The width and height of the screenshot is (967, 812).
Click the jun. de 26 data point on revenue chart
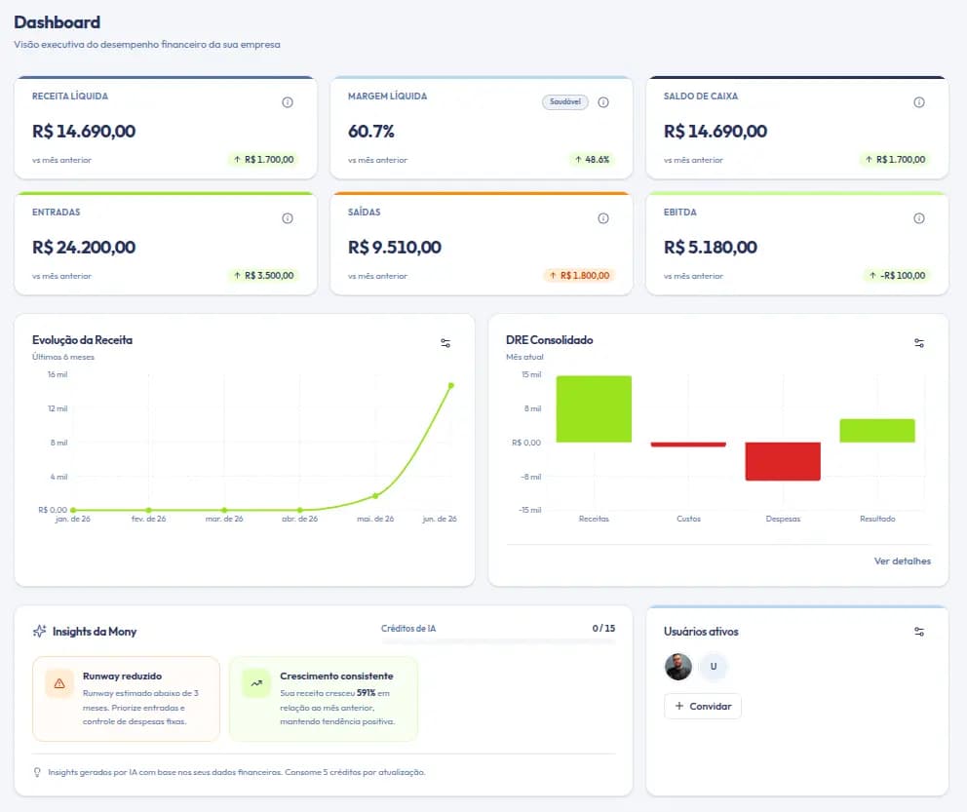click(x=450, y=385)
